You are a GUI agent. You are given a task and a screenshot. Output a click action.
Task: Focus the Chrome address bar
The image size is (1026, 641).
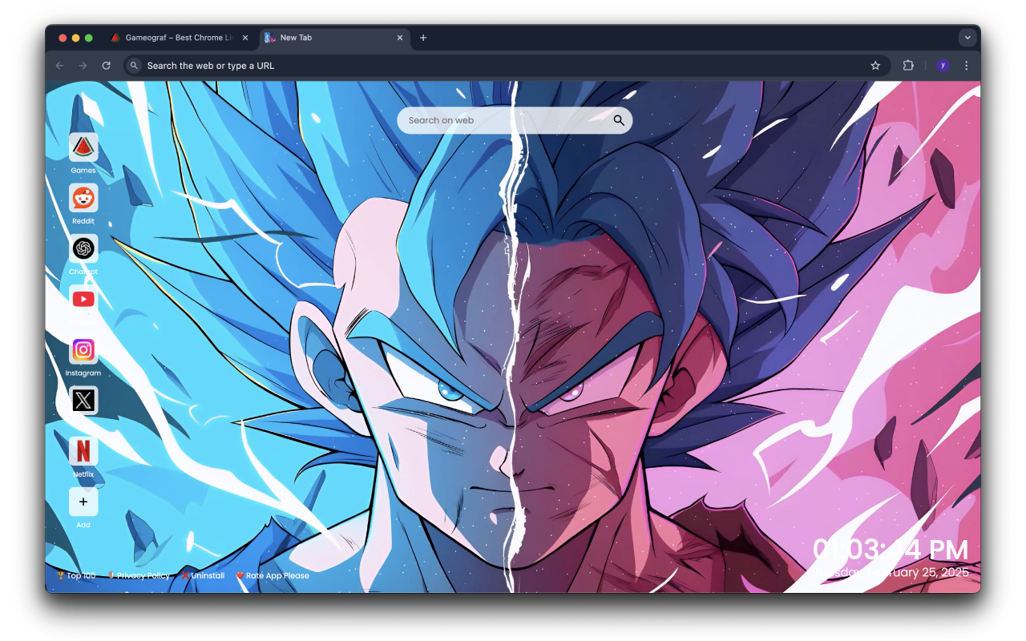point(507,66)
